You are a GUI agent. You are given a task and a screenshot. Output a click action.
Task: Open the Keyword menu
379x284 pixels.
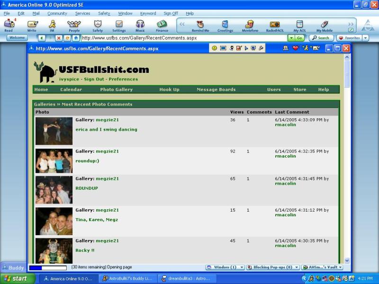click(148, 13)
